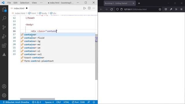Click the </head> tag on line 12

[30, 18]
